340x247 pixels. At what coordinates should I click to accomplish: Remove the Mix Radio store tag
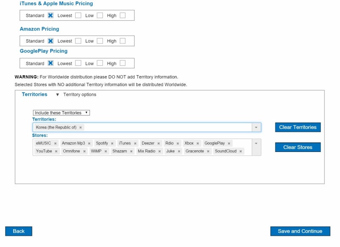[x=159, y=152]
